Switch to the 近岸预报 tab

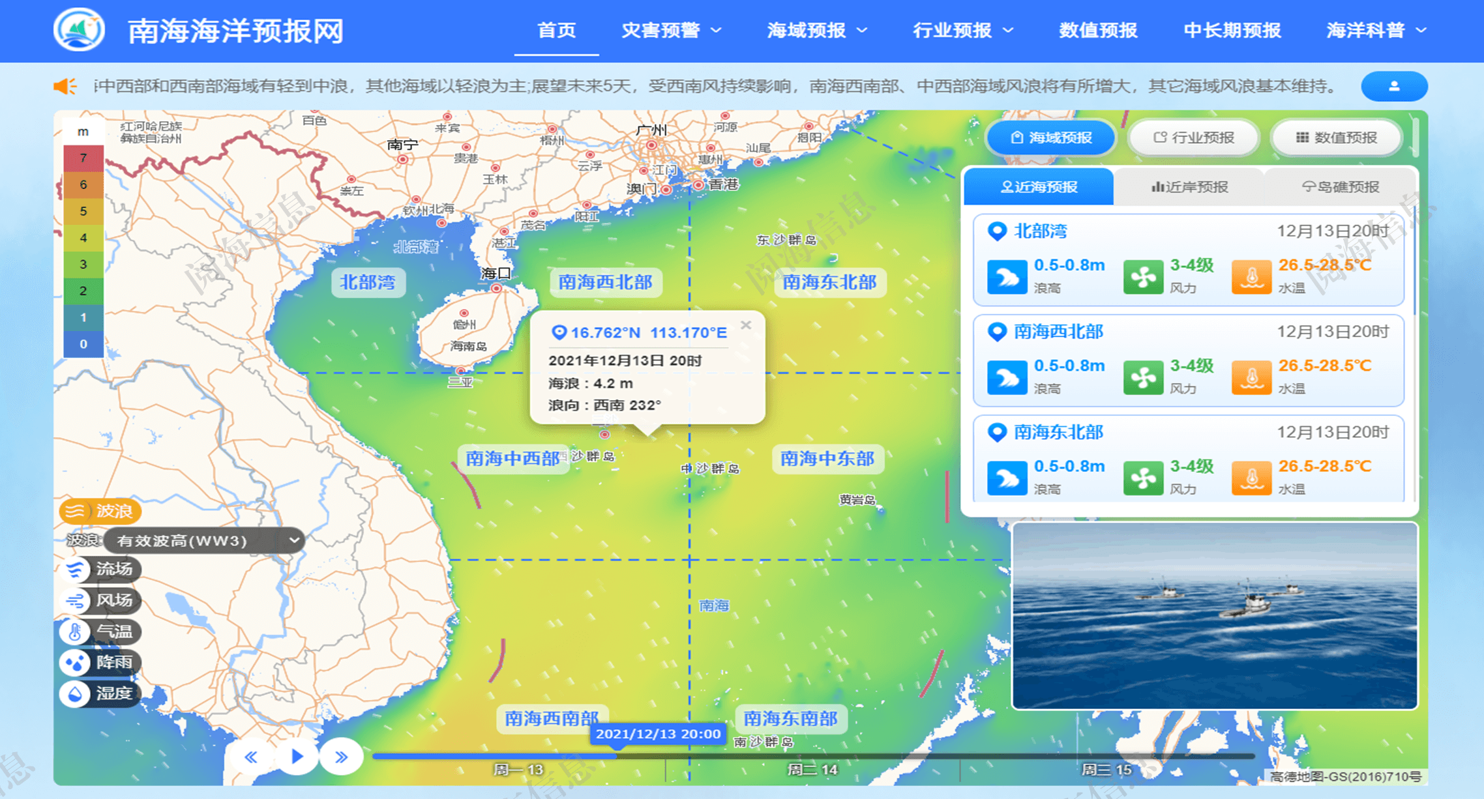(x=1190, y=186)
